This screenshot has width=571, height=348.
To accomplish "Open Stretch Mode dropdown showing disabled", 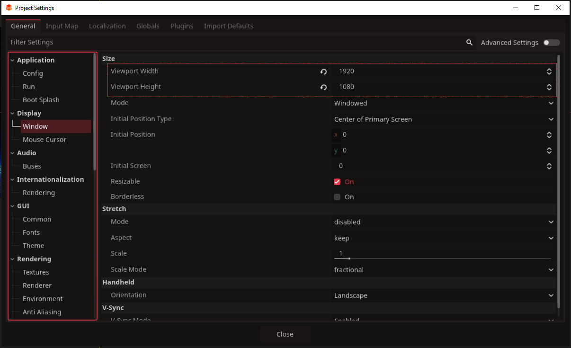I will click(444, 222).
